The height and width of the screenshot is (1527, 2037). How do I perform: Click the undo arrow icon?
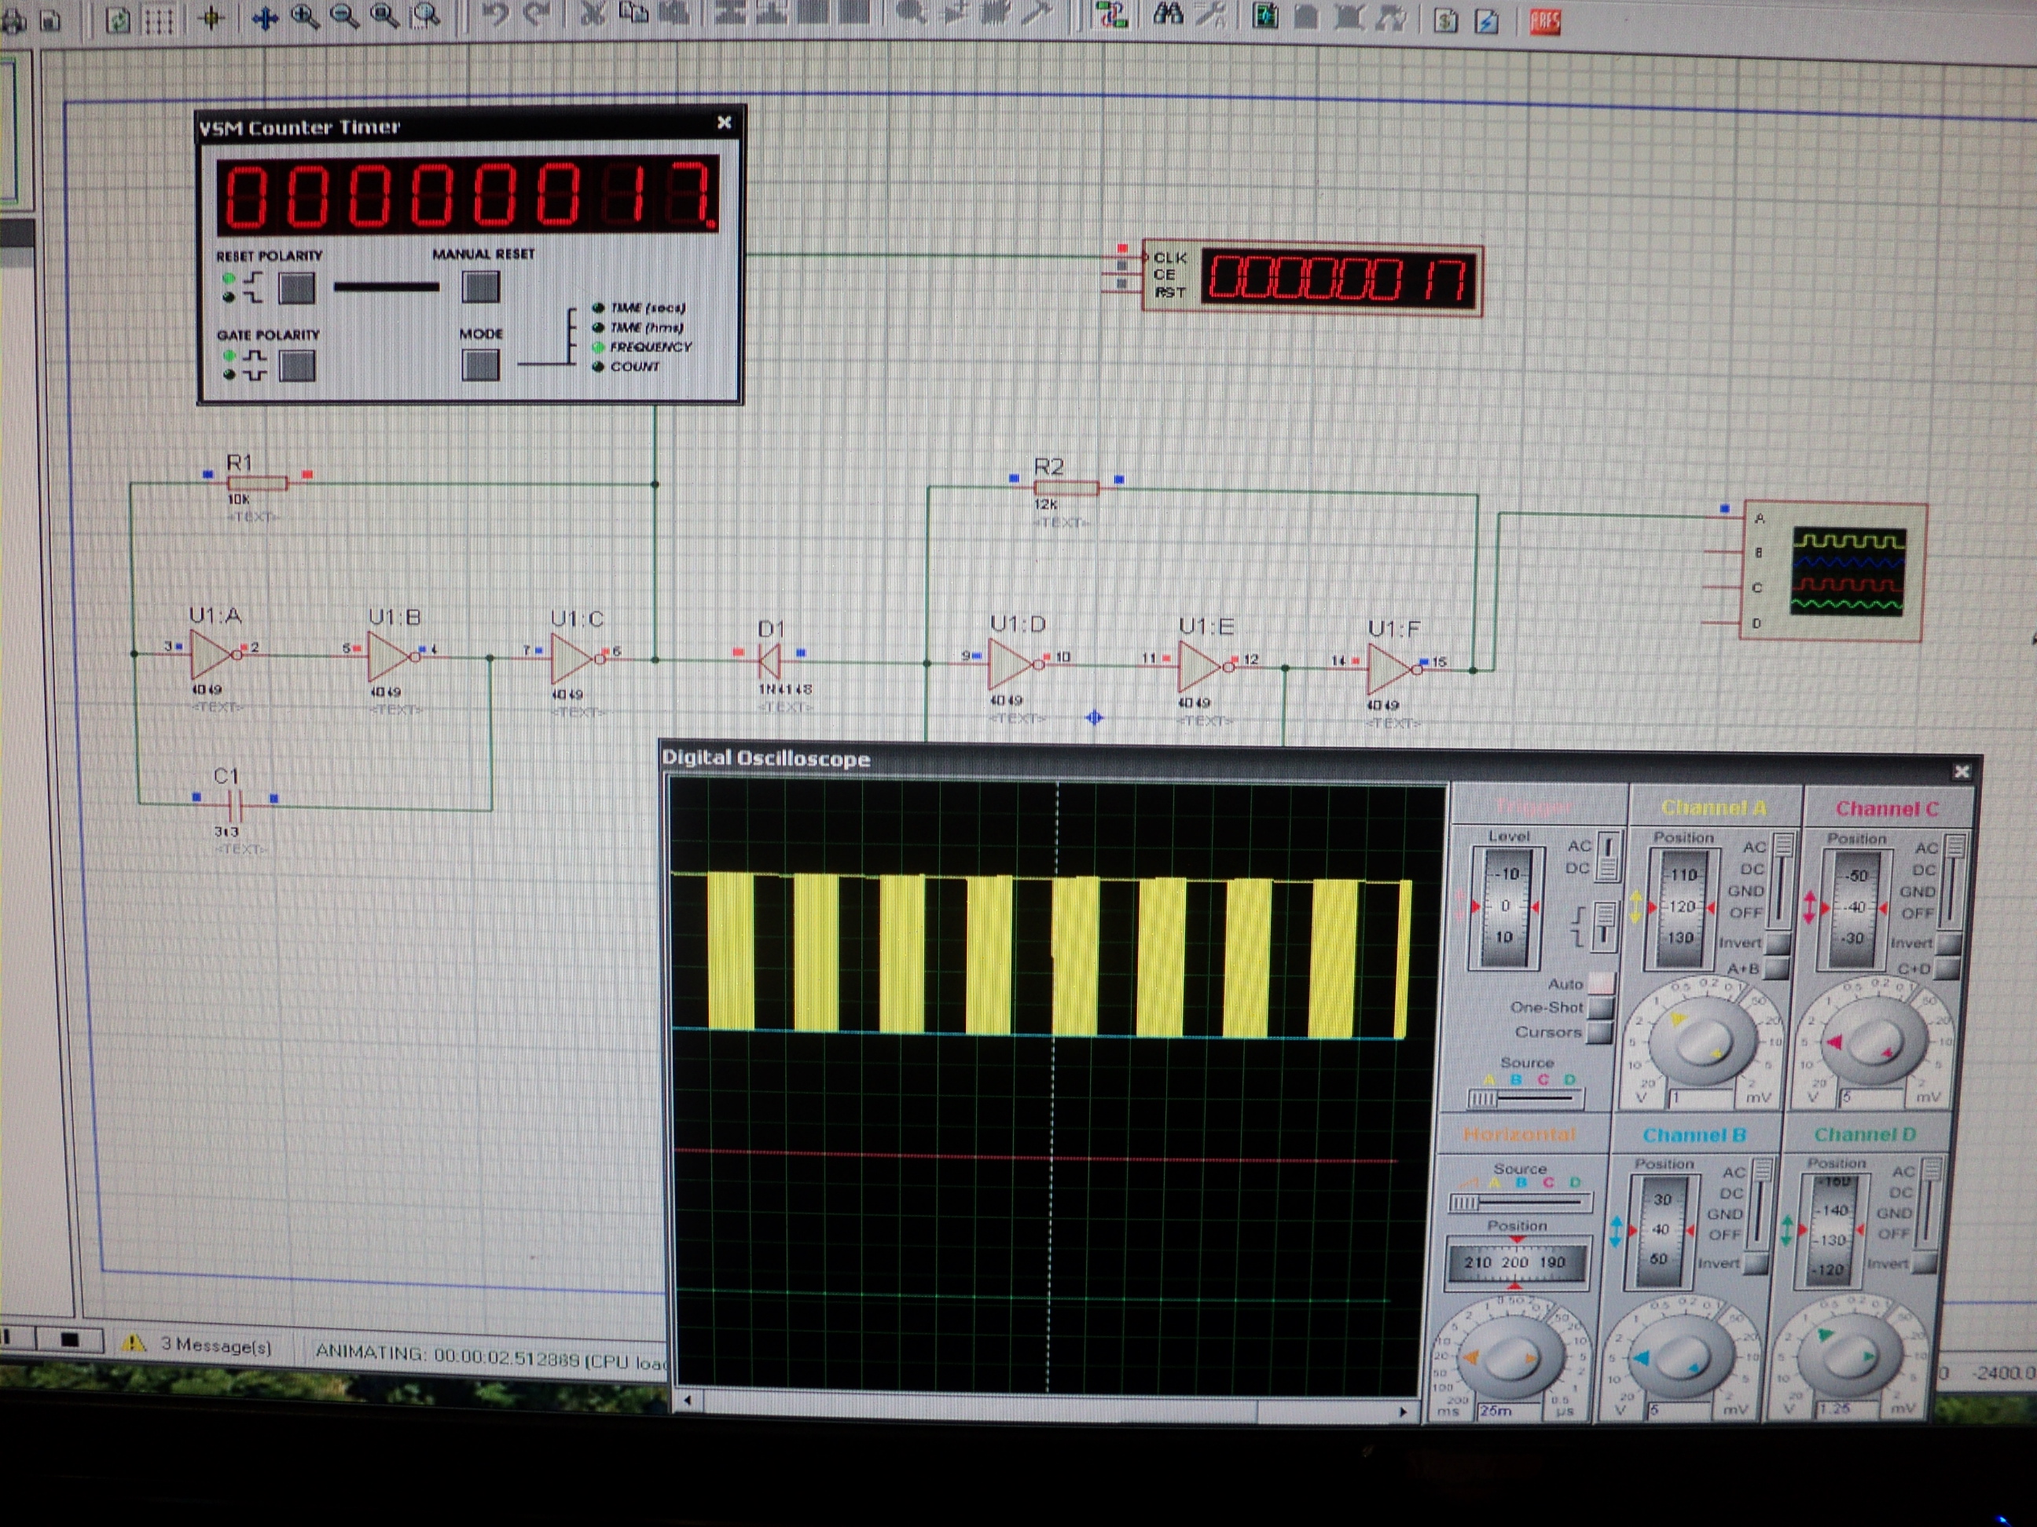[497, 15]
